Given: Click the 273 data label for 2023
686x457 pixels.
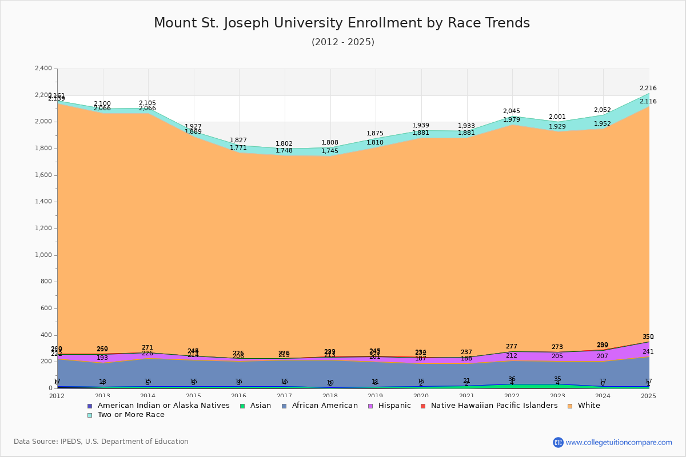Looking at the screenshot, I should tap(557, 347).
